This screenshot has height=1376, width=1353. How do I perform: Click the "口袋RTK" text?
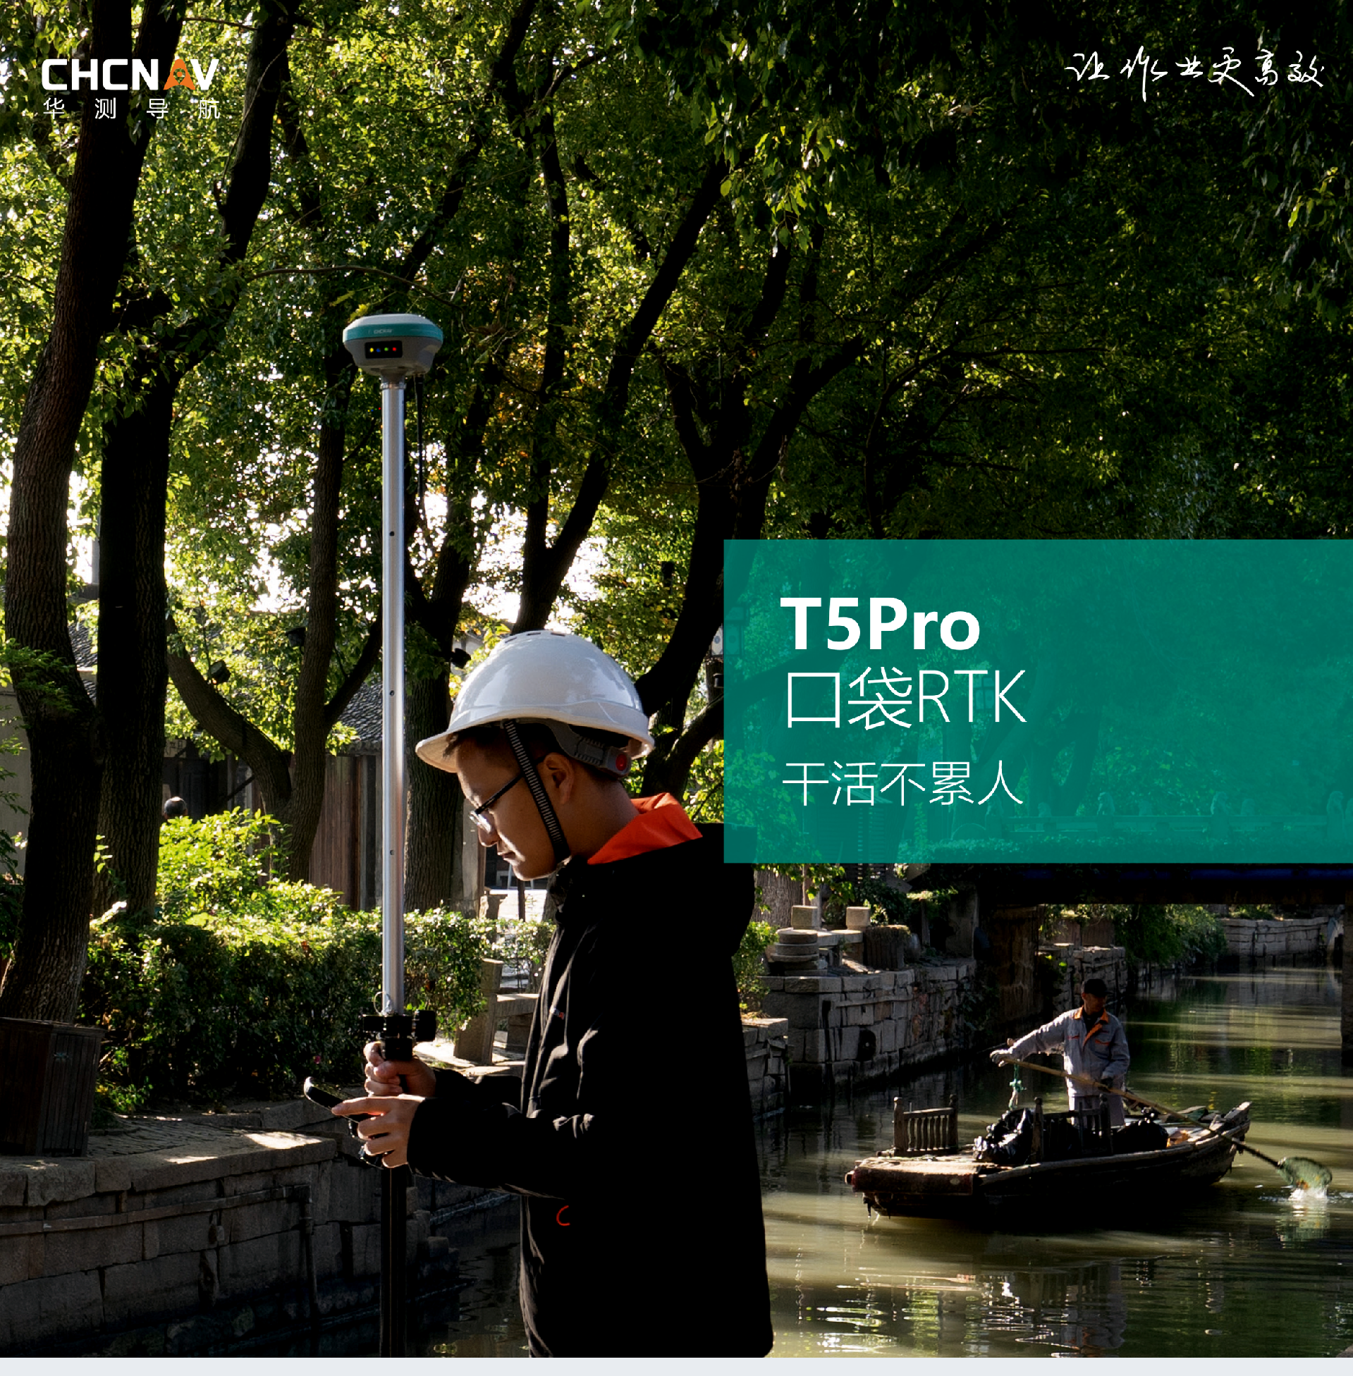(x=905, y=699)
